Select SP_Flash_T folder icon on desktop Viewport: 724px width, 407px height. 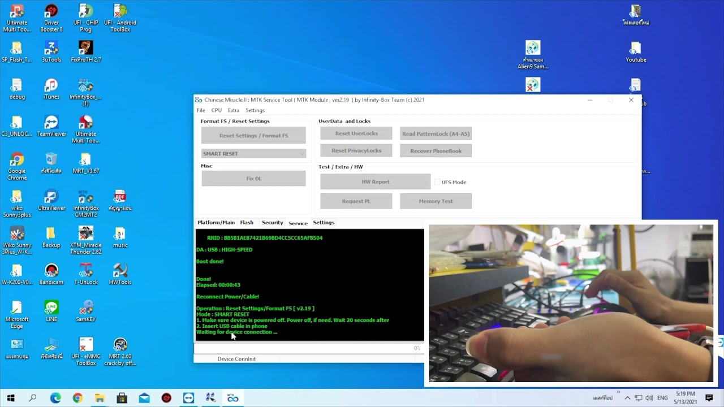coord(17,51)
